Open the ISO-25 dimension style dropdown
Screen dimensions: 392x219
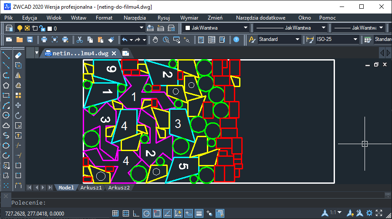[x=337, y=39]
